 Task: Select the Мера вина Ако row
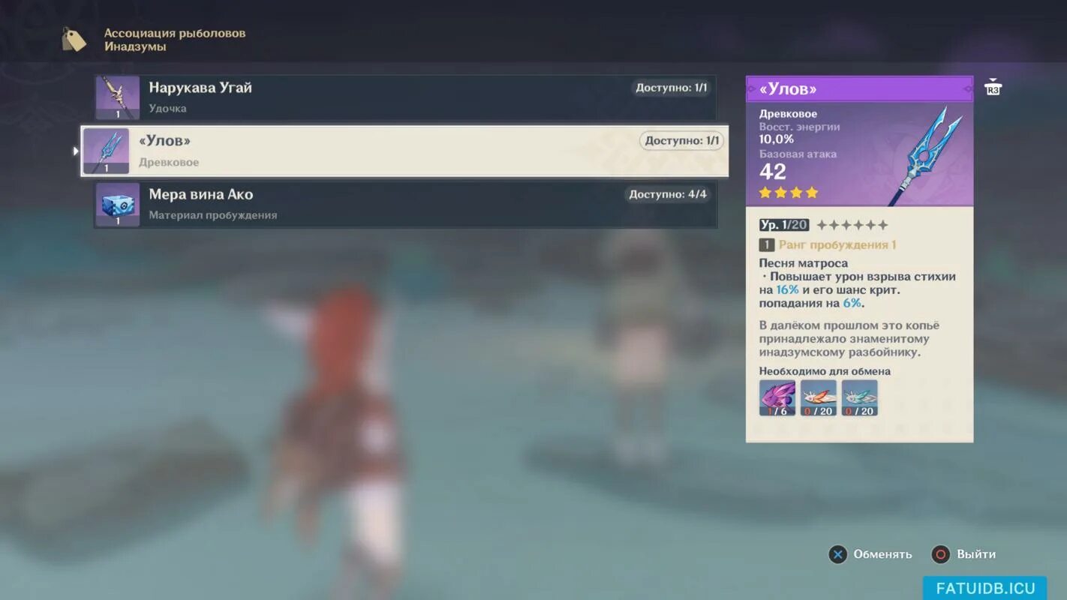(405, 204)
